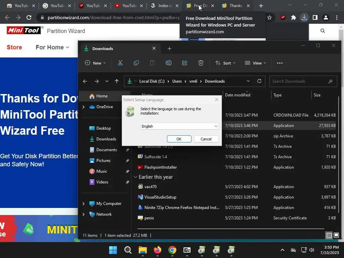The height and width of the screenshot is (258, 344).
Task: Refresh the Downloads folder view
Action: 259,81
